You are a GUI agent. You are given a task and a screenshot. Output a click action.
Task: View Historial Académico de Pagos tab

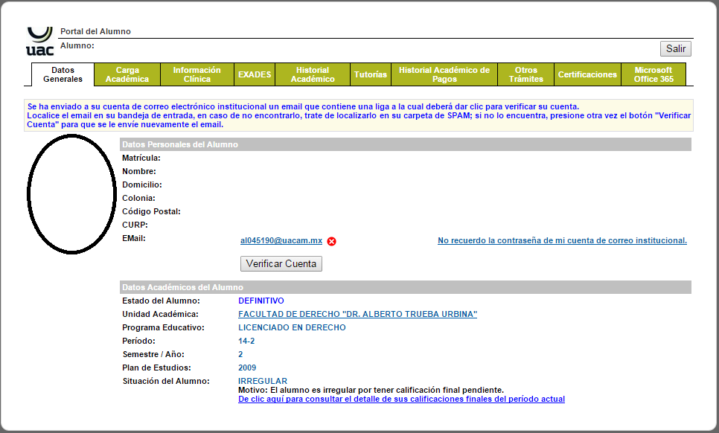[444, 74]
